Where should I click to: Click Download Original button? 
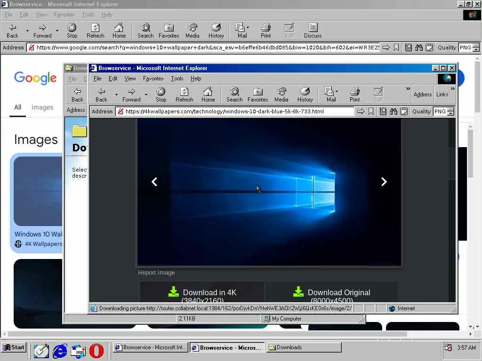[331, 292]
